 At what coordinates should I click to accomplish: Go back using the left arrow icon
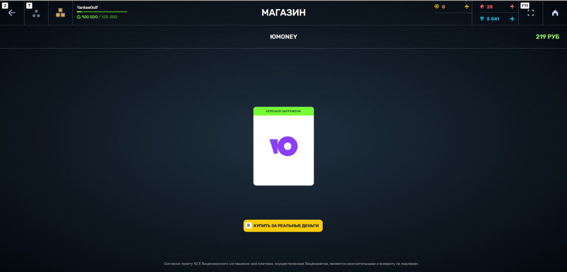[12, 13]
